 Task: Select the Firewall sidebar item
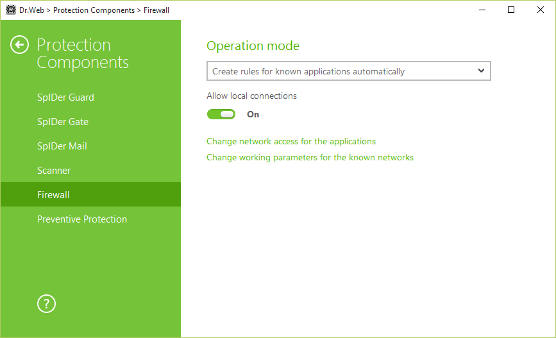pos(90,195)
